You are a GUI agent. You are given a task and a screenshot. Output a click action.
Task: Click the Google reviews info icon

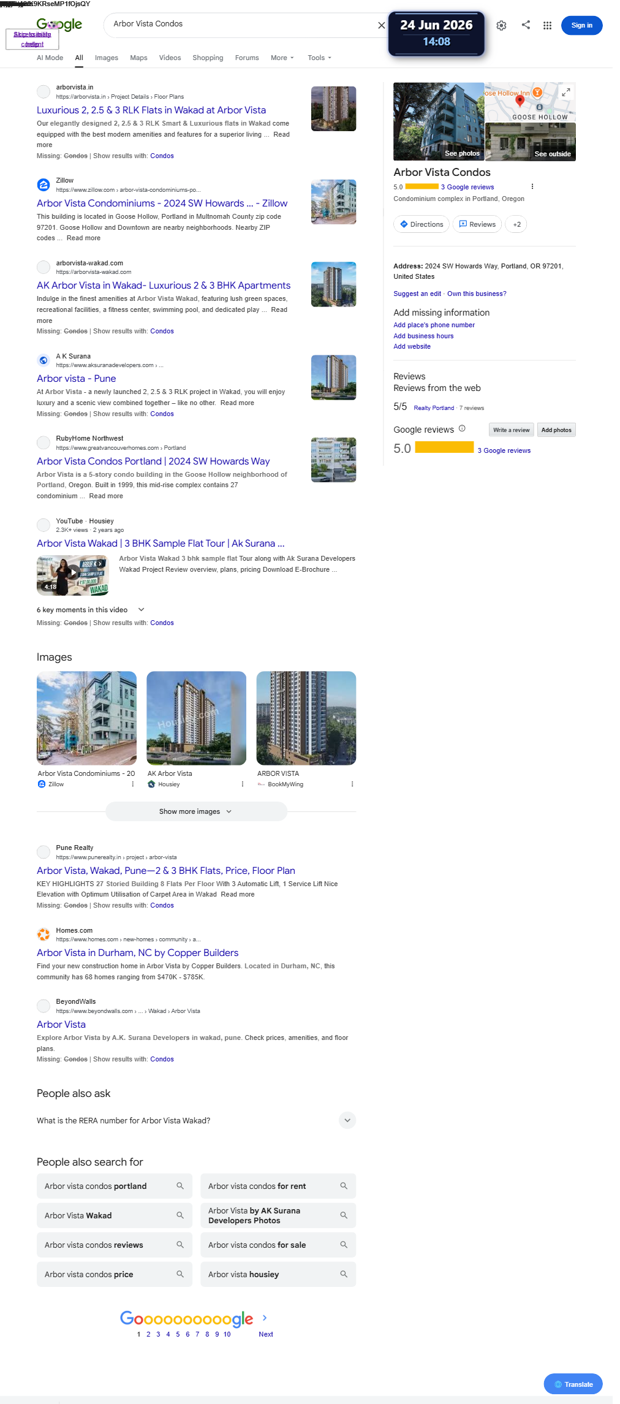(x=462, y=428)
